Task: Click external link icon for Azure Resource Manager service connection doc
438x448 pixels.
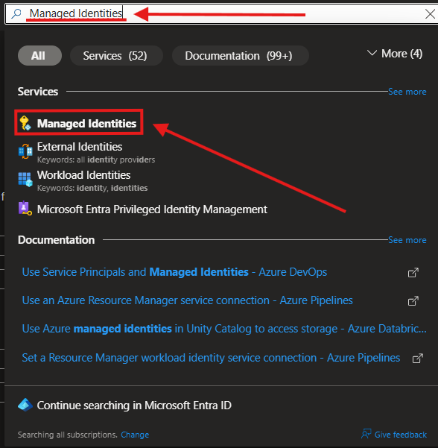Action: coord(413,301)
